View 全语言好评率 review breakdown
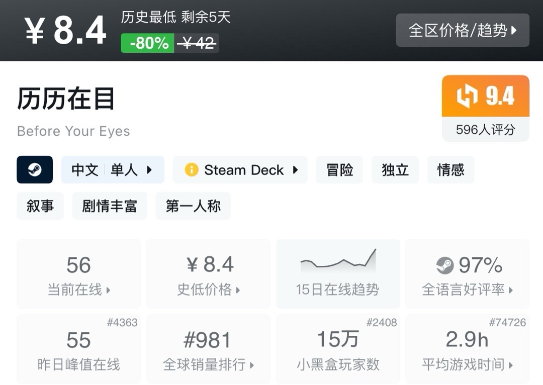543x385 pixels. 467,274
